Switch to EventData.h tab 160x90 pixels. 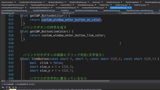click(x=65, y=10)
